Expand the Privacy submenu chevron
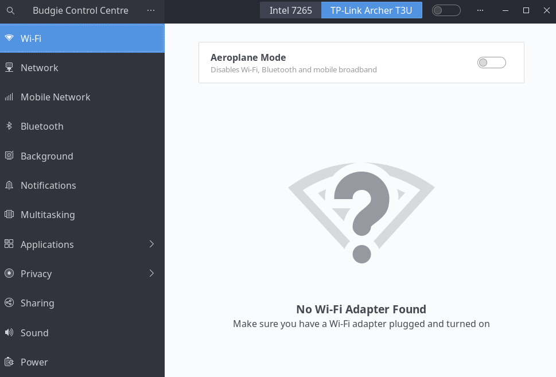The image size is (556, 377). [151, 273]
